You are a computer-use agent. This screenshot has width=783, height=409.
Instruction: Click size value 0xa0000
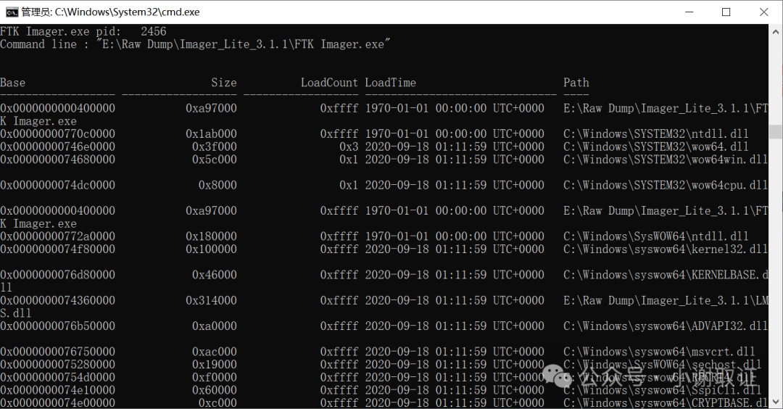[214, 326]
